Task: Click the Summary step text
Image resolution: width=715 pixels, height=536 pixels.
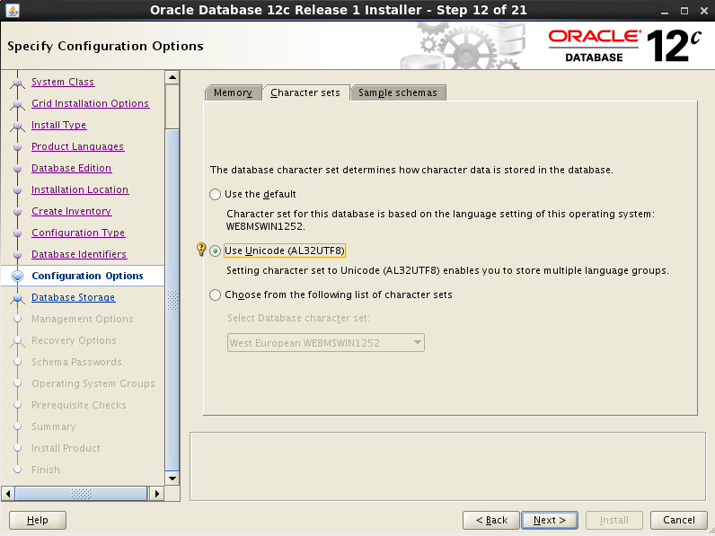Action: click(x=54, y=426)
